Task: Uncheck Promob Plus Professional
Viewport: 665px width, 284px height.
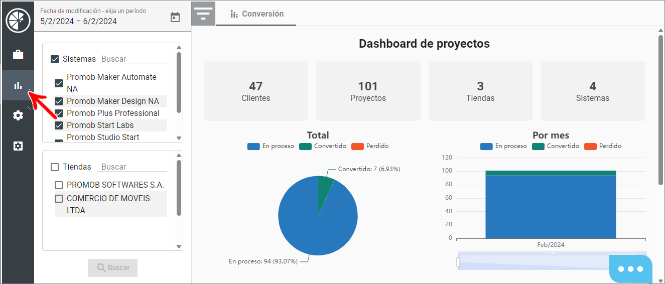Action: pos(59,113)
